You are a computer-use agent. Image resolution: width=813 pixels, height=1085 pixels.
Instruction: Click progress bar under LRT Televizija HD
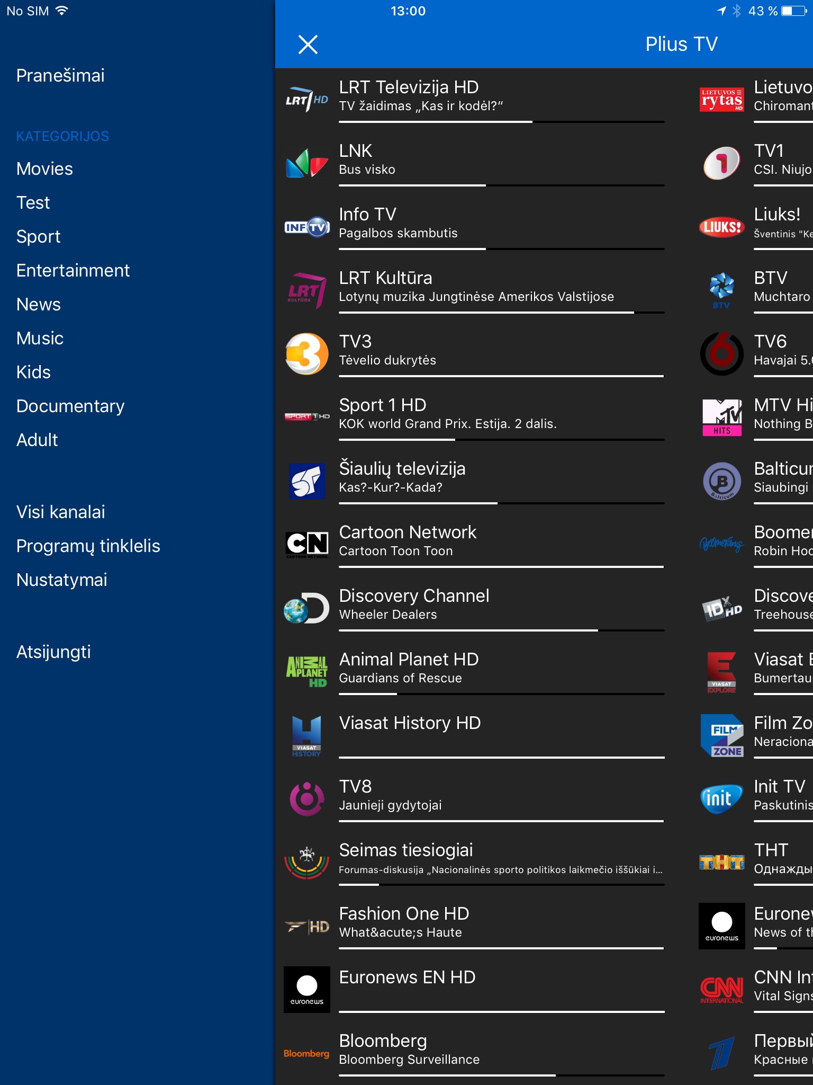pos(502,122)
